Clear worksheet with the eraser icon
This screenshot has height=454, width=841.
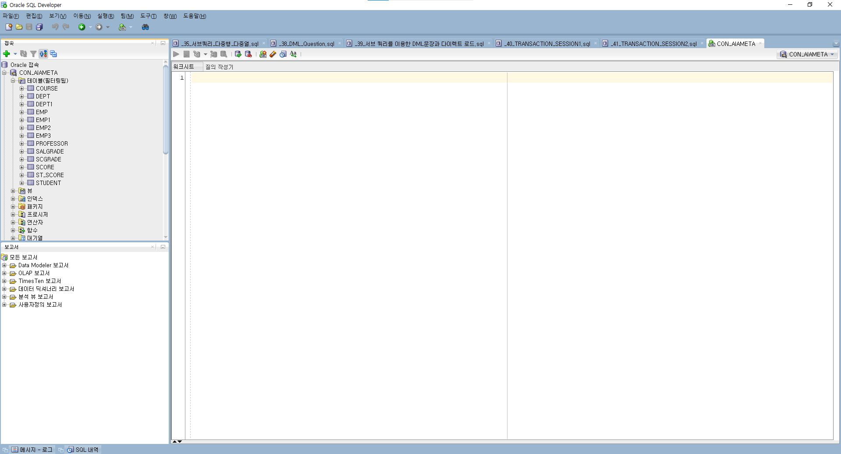(273, 54)
